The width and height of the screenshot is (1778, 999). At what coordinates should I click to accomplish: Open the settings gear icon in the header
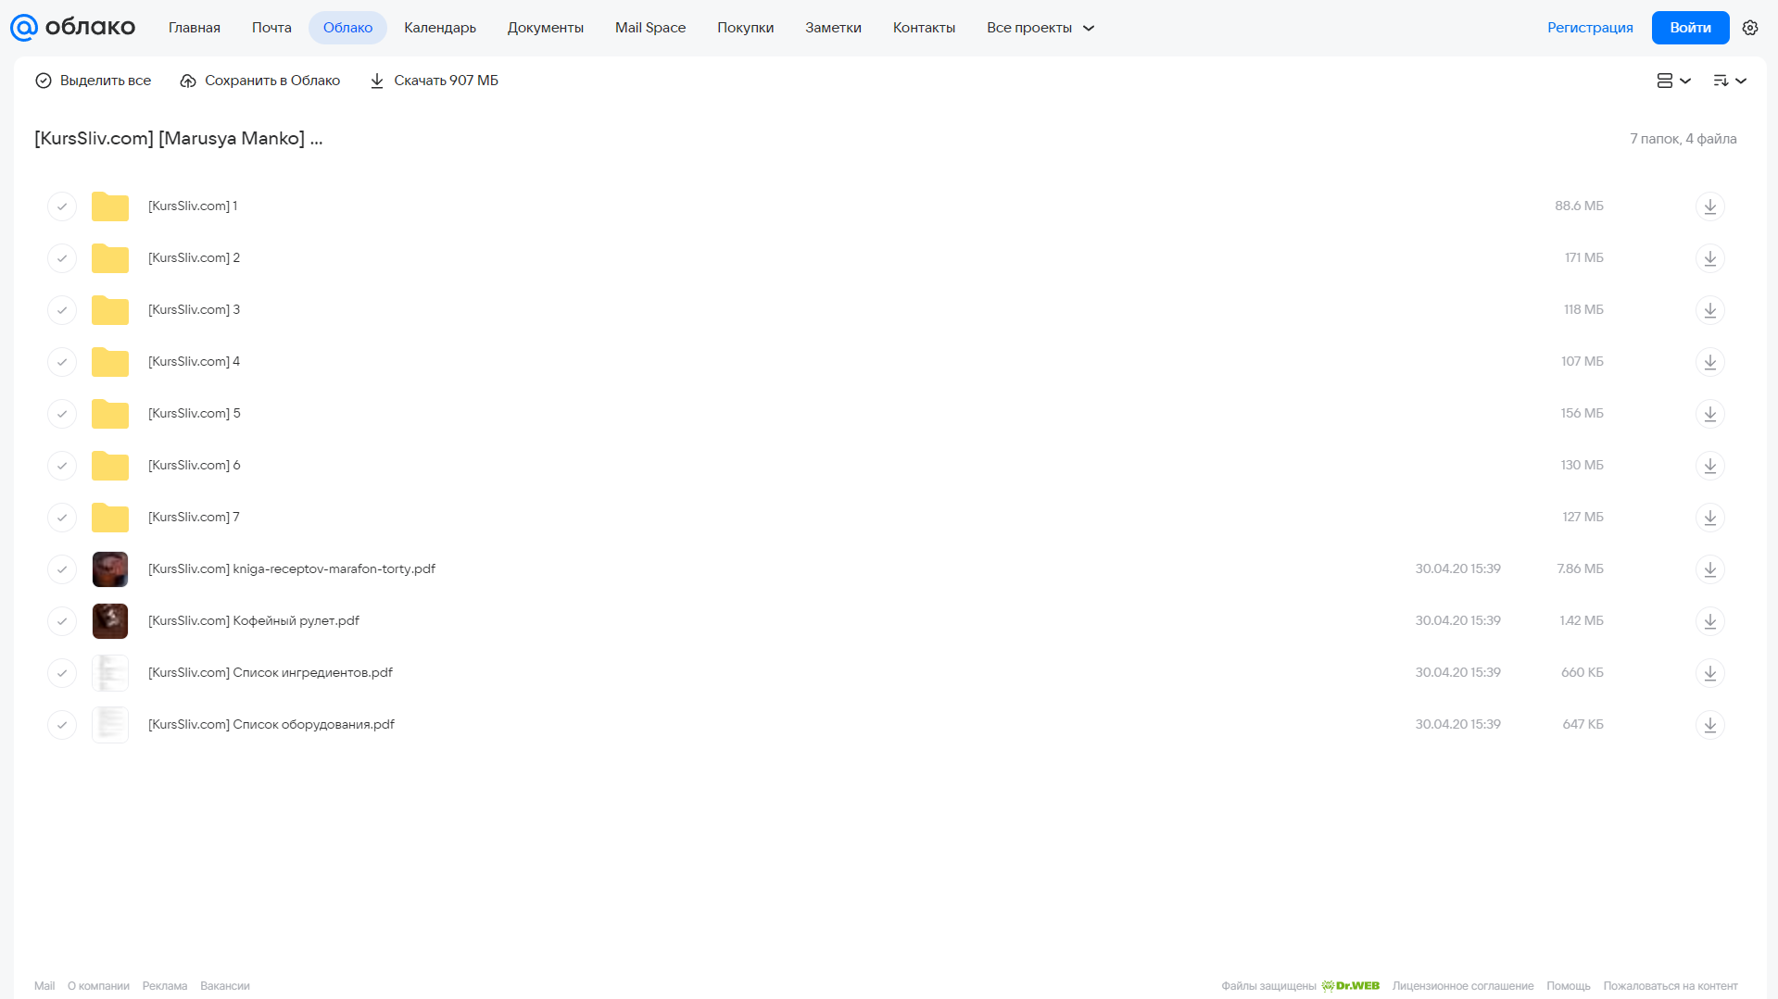coord(1749,28)
